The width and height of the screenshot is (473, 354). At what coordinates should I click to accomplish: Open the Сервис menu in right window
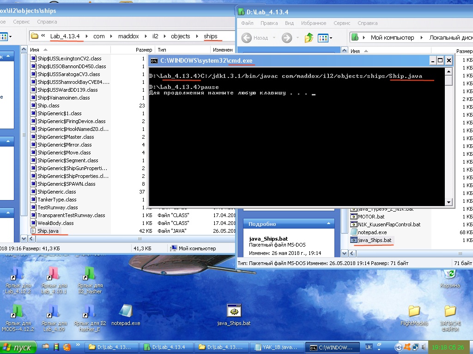coord(341,23)
